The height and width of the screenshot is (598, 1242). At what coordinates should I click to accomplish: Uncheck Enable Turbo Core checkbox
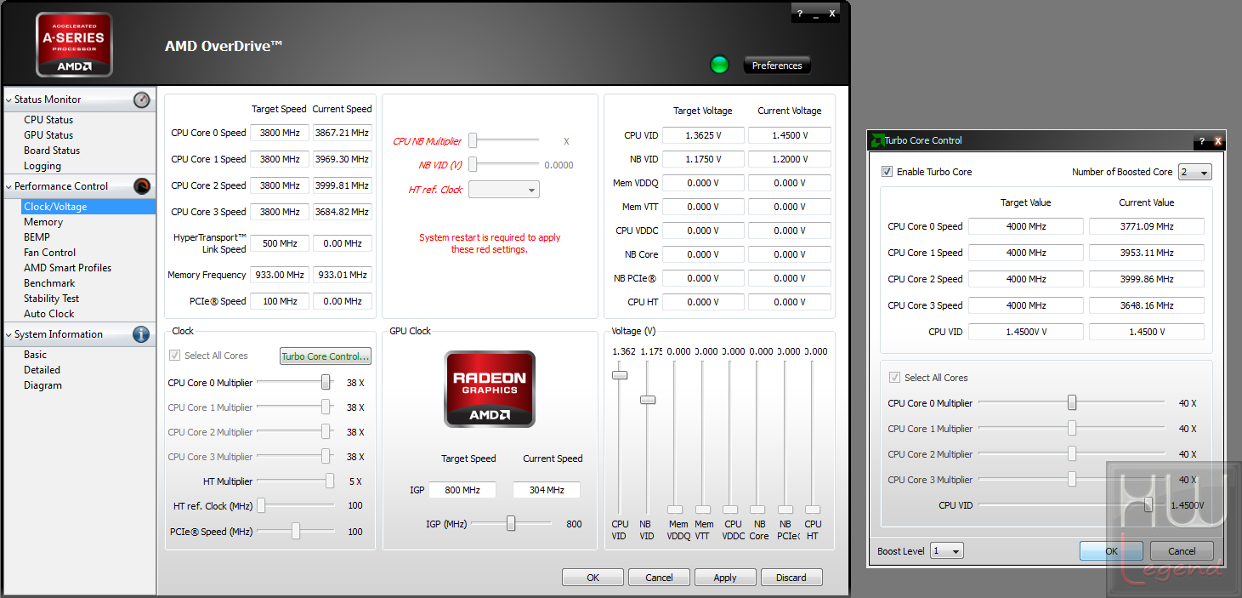pos(888,172)
